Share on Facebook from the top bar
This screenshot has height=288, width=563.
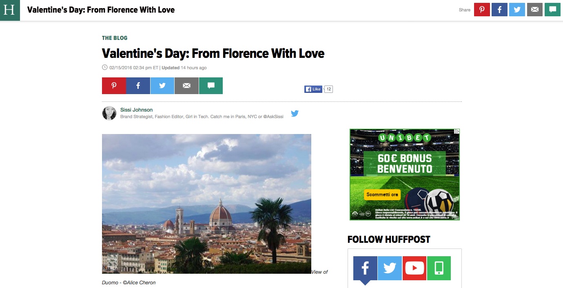tap(499, 10)
